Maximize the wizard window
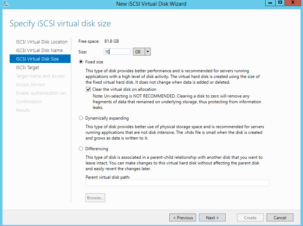This screenshot has width=303, height=226. click(x=280, y=3)
